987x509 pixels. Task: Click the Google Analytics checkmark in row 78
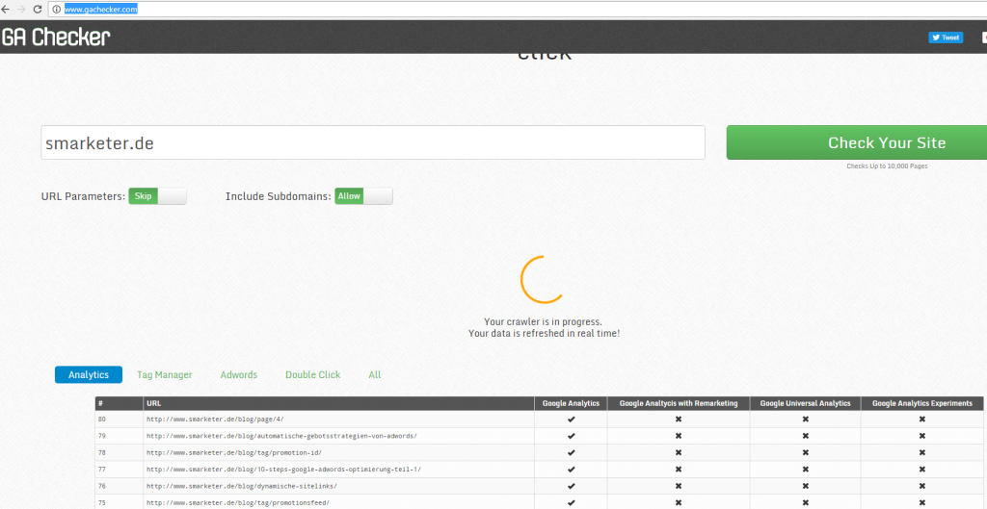(571, 452)
